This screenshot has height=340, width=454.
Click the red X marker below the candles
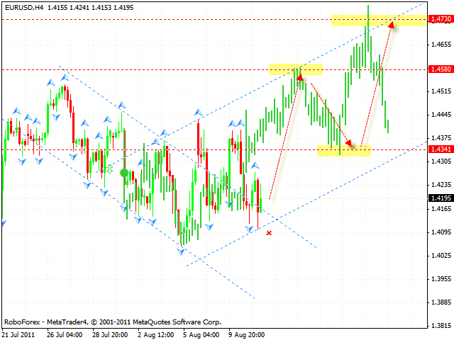269,232
